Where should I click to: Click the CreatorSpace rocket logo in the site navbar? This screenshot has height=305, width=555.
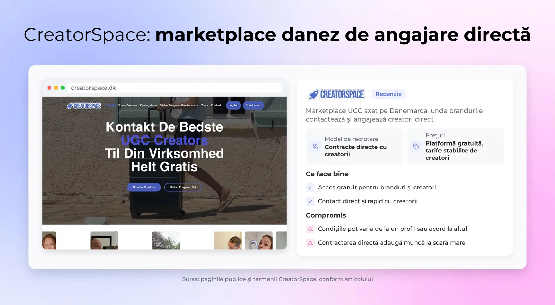[x=84, y=106]
